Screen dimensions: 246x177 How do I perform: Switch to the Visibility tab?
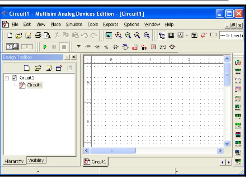(x=36, y=160)
